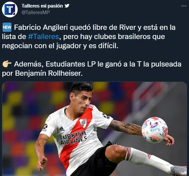The image size is (189, 176).
Task: Click the @TalleresMP handle
Action: (36, 12)
